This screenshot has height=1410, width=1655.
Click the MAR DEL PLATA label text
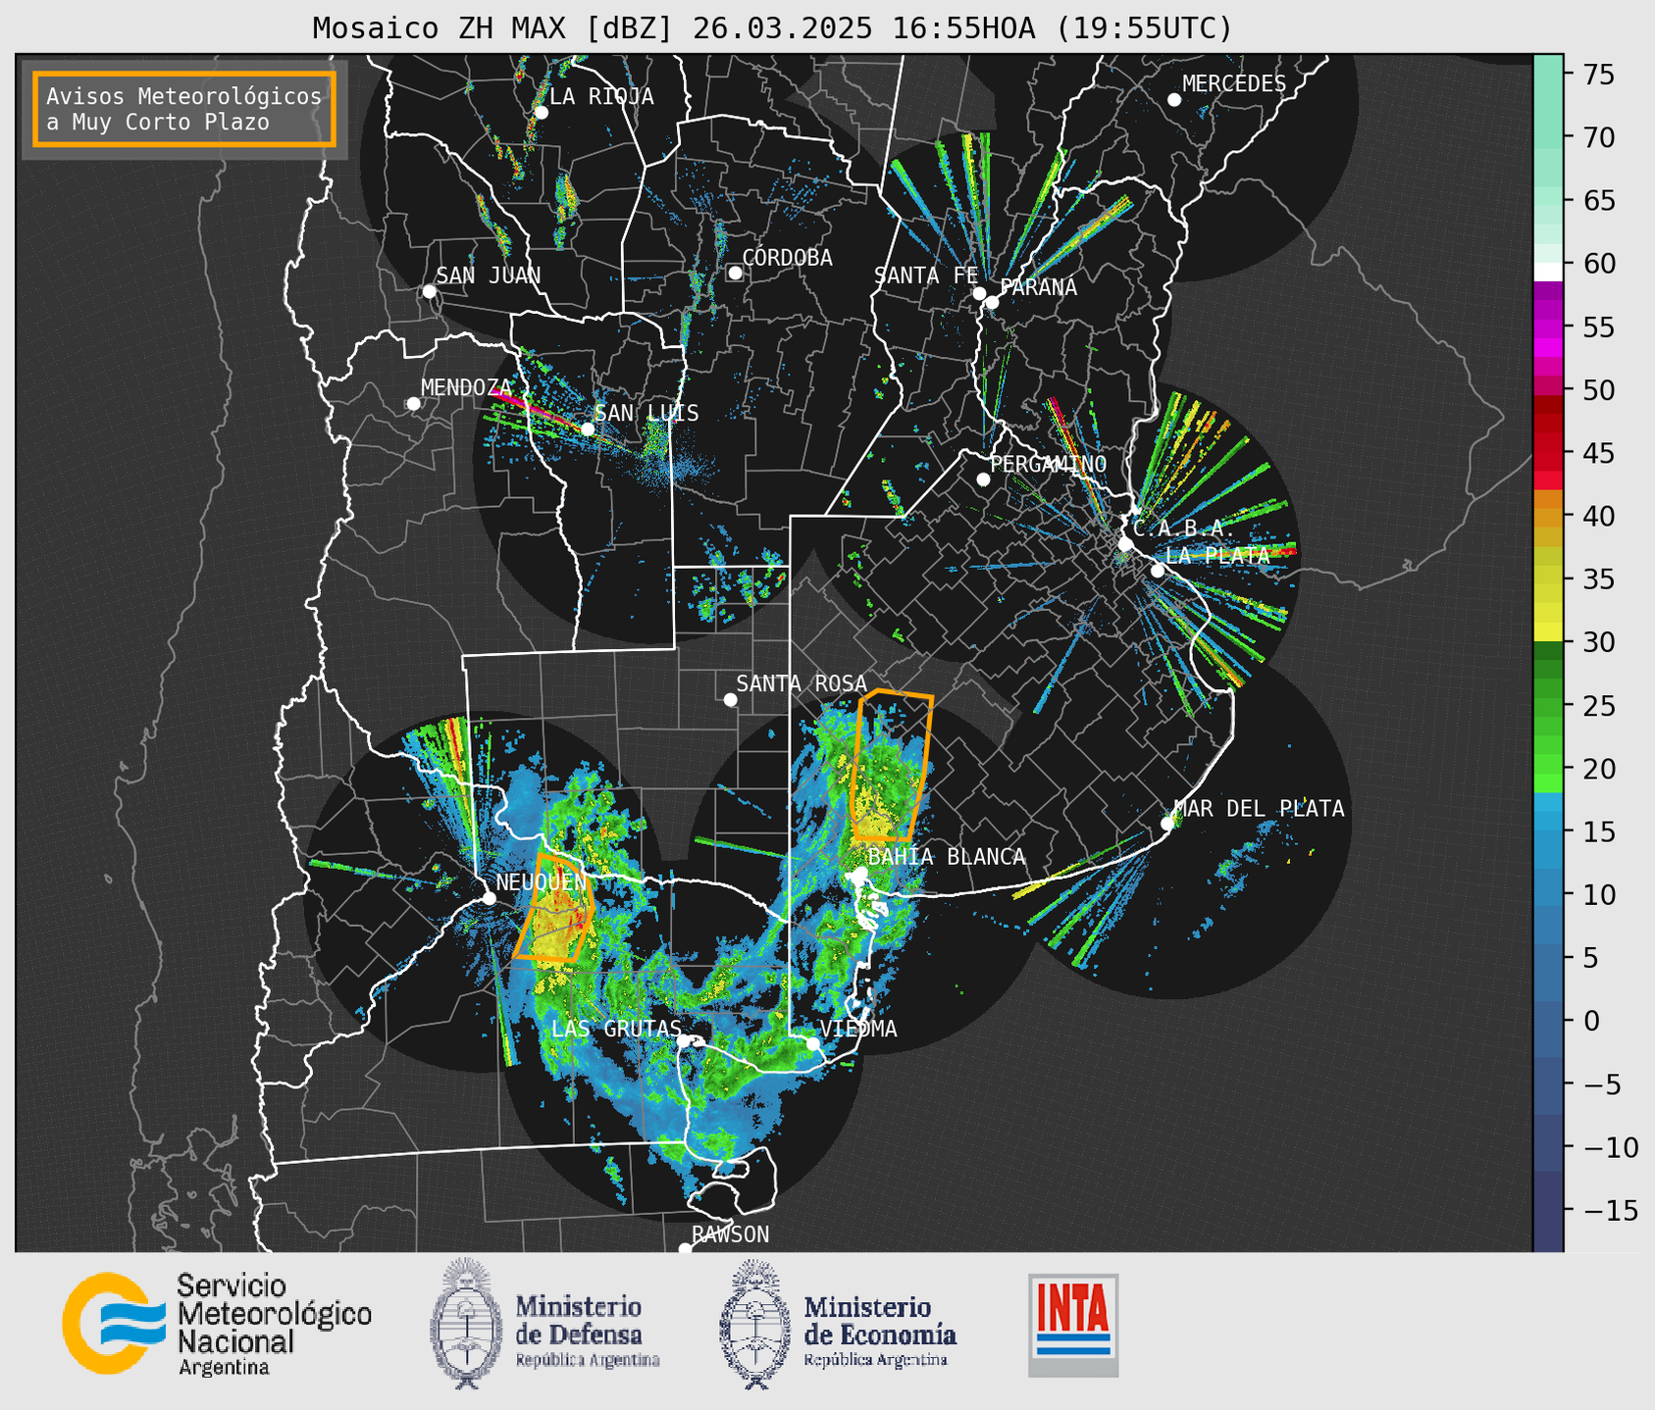(x=1259, y=809)
